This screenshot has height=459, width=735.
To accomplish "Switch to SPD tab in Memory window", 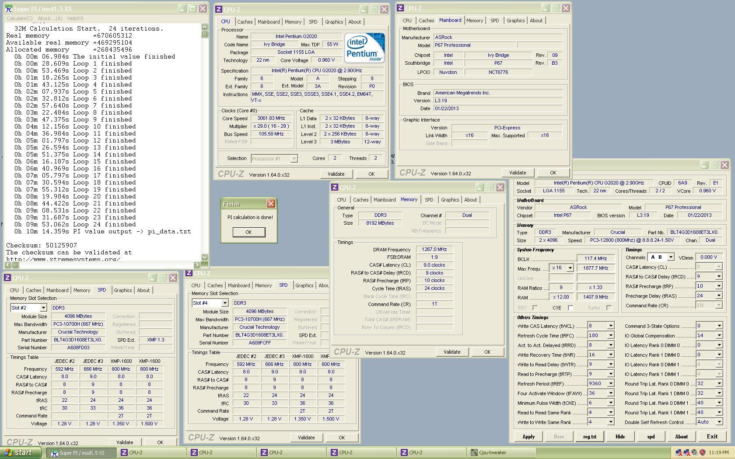I will tap(429, 200).
